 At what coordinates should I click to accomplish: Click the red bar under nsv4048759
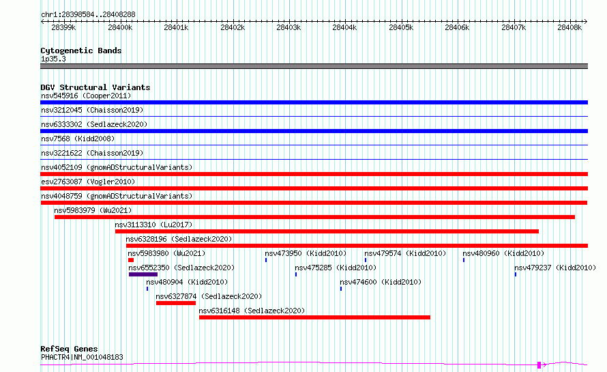[314, 203]
